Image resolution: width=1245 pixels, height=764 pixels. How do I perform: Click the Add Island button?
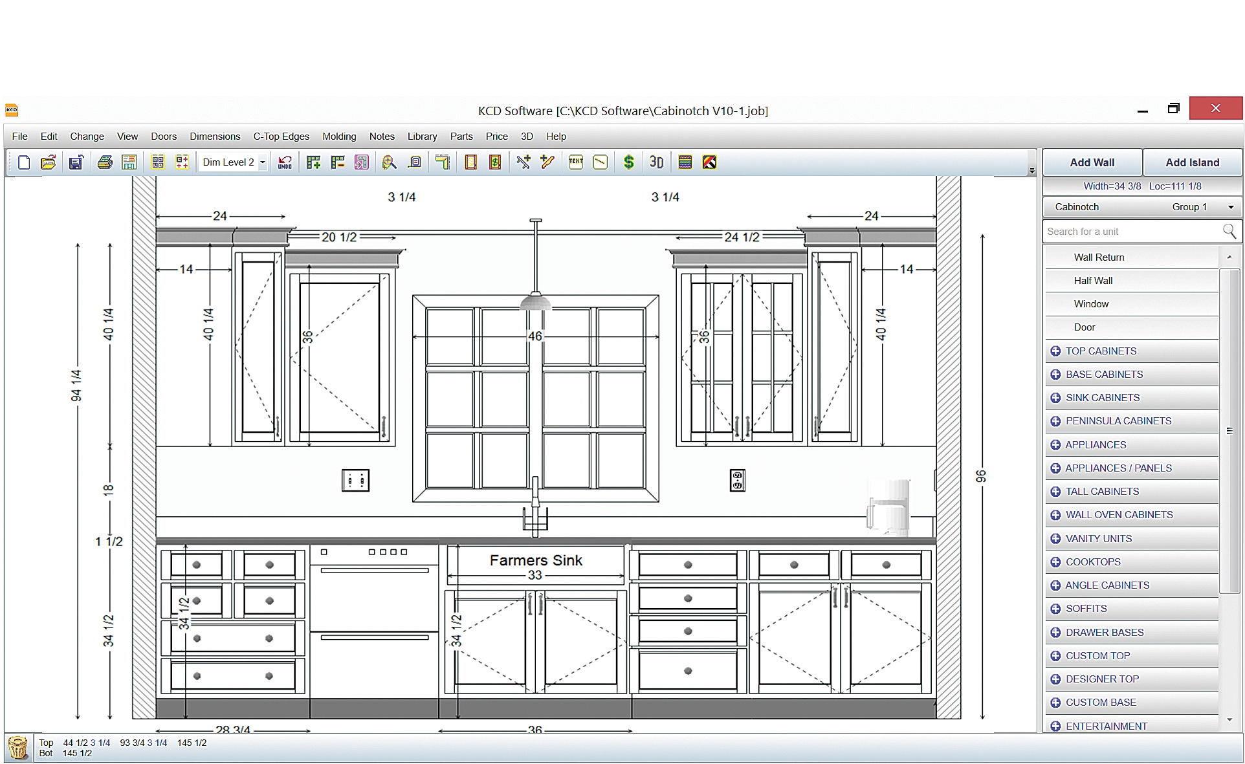coord(1192,162)
